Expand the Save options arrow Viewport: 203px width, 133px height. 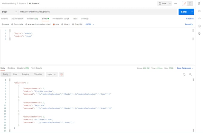click(170, 4)
